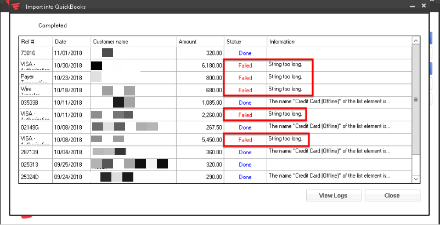Click Credit Card (Offline) message for 25324D

coord(329,176)
